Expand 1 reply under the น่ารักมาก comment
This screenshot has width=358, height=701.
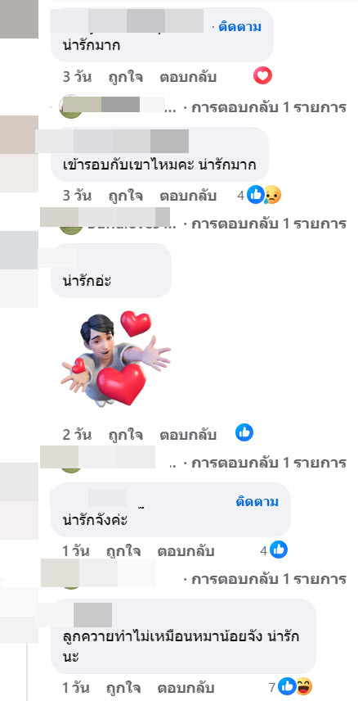coord(269,107)
